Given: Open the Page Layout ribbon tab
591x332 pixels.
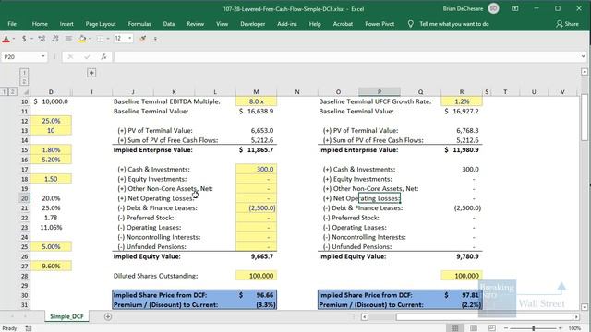Looking at the screenshot, I should pos(101,24).
